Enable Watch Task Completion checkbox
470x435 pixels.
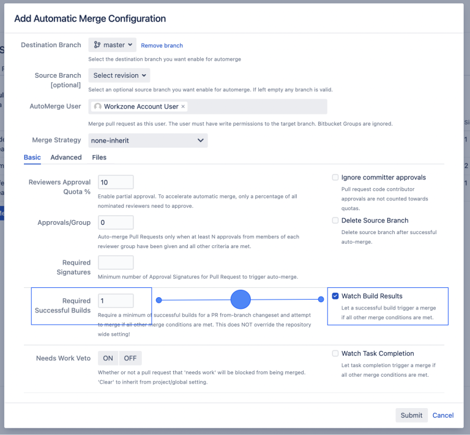click(x=335, y=354)
